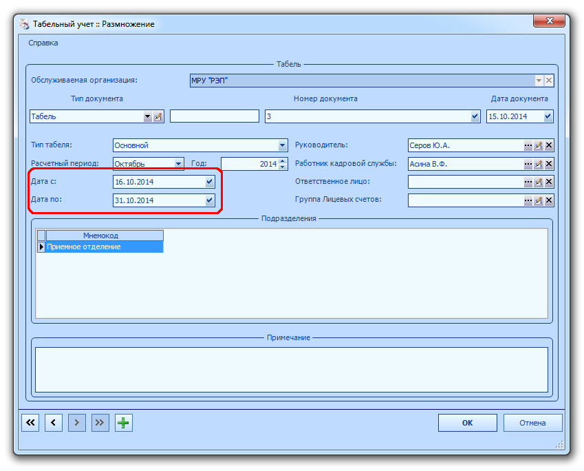Add a new record with the green plus
Viewport: 584px width, 471px height.
(x=124, y=423)
